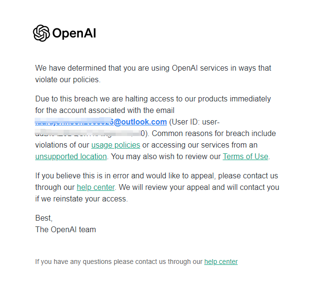Screen dimensions: 317x287
Task: Visit help center link in appeal paragraph
Action: [x=95, y=187]
